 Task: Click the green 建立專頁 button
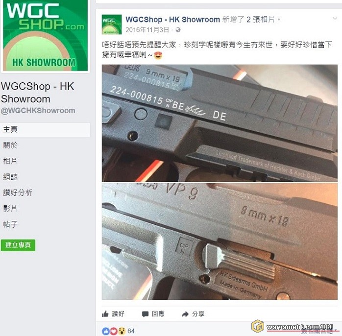pyautogui.click(x=18, y=245)
